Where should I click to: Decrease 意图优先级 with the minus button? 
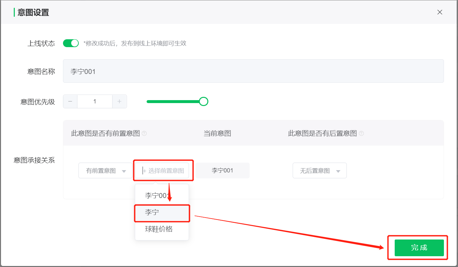point(70,101)
